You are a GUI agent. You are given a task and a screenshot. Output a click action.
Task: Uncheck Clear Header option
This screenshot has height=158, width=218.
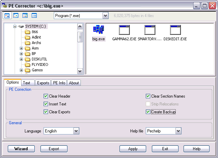point(46,96)
